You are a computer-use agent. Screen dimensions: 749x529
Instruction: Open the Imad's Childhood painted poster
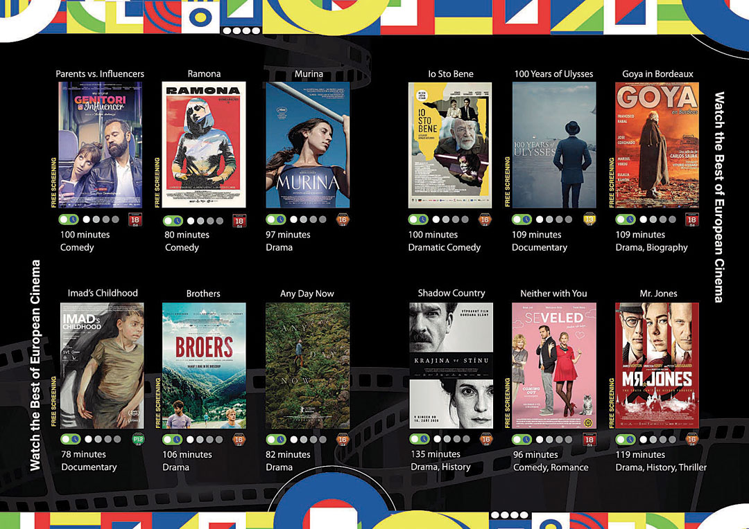click(x=102, y=366)
